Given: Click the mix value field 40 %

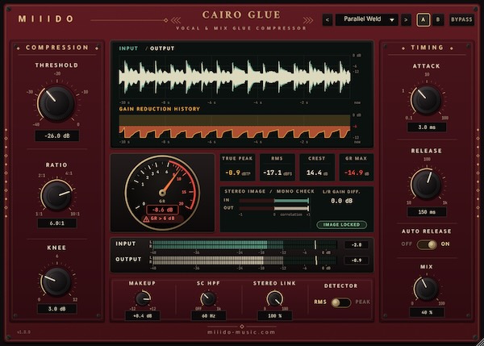Looking at the screenshot, I should pos(427,312).
